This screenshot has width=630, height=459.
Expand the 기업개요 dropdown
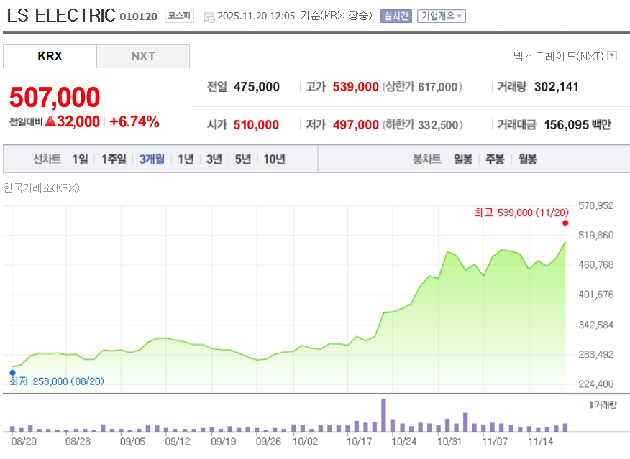[x=442, y=16]
